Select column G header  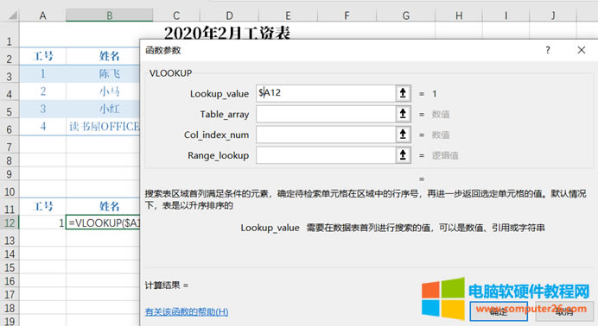click(406, 16)
